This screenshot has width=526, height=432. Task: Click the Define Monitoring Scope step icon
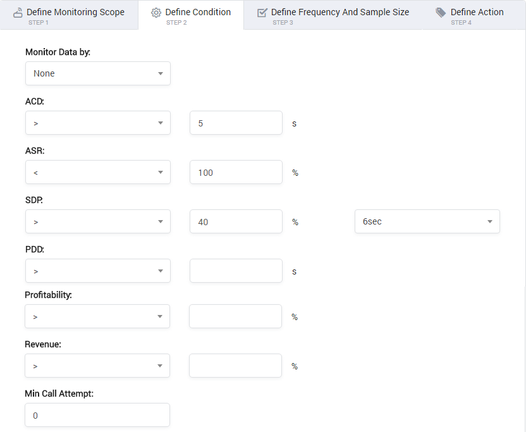[18, 13]
